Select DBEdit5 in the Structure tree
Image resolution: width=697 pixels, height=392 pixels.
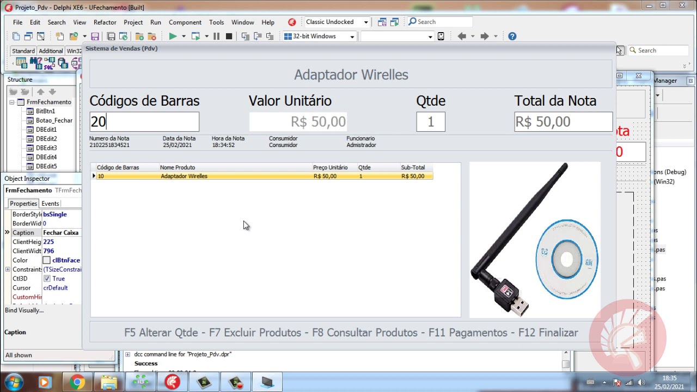[x=46, y=167]
